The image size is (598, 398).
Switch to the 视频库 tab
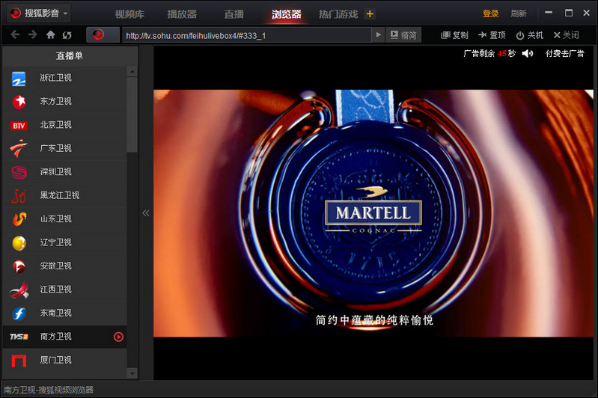[131, 14]
